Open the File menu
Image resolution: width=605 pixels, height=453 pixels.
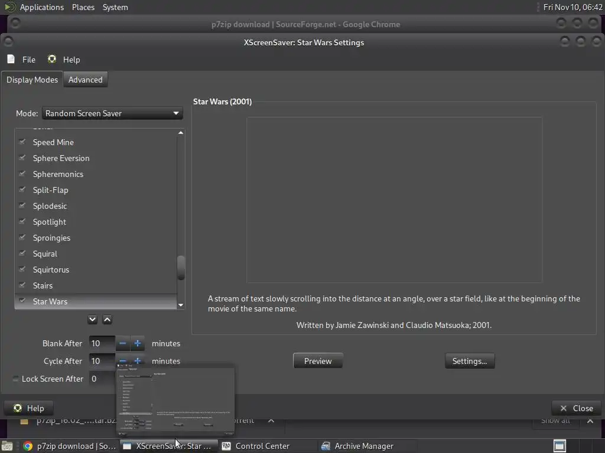pyautogui.click(x=28, y=60)
